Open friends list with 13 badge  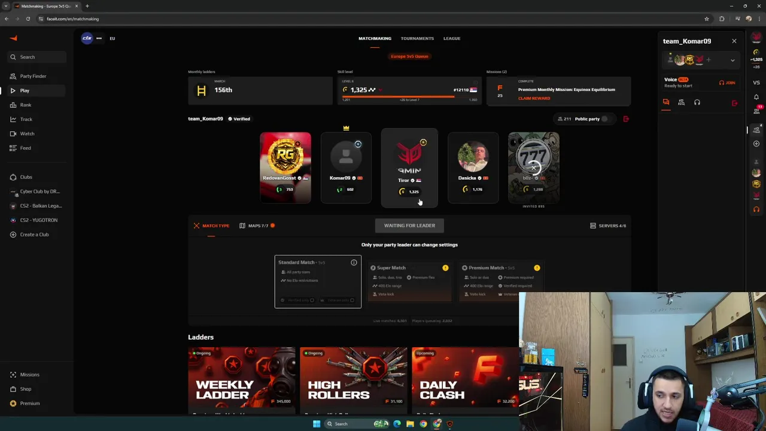click(756, 111)
